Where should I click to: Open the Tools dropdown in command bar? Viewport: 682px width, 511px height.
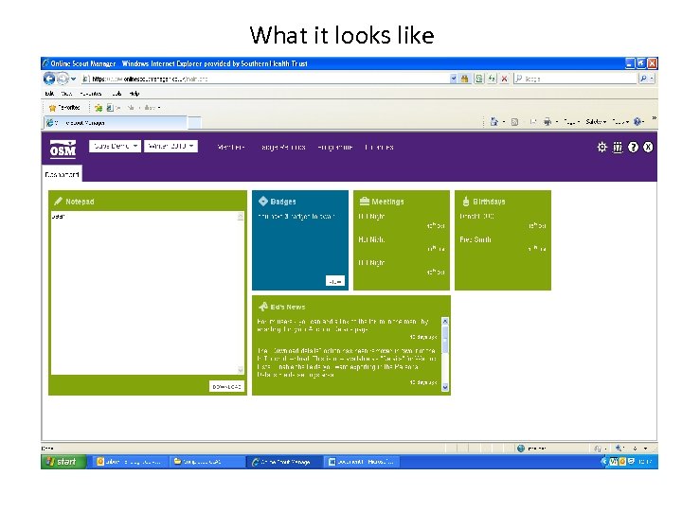click(620, 122)
